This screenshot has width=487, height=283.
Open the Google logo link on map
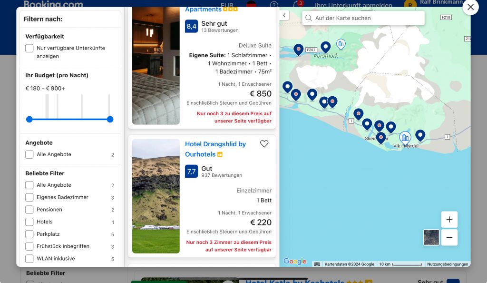295,261
